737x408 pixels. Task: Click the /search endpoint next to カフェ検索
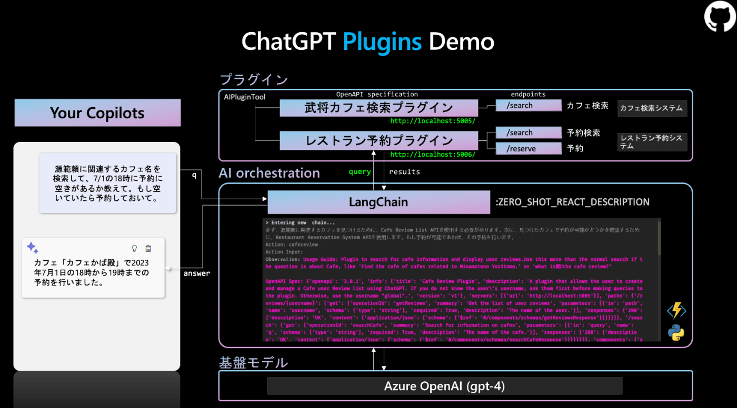(529, 106)
